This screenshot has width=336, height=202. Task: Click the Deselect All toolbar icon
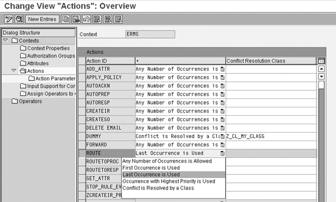pyautogui.click(x=118, y=19)
